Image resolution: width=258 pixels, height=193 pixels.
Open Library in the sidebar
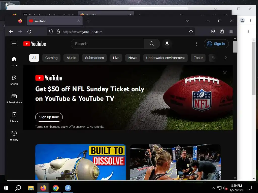[x=14, y=117]
